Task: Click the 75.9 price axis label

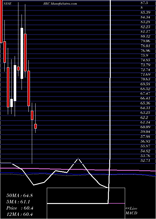Action: click(x=144, y=55)
